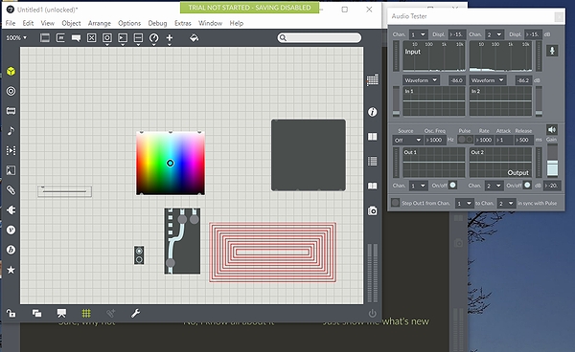Image resolution: width=575 pixels, height=352 pixels.
Task: Click the upper open-book icon in right sidebar
Action: pyautogui.click(x=373, y=137)
